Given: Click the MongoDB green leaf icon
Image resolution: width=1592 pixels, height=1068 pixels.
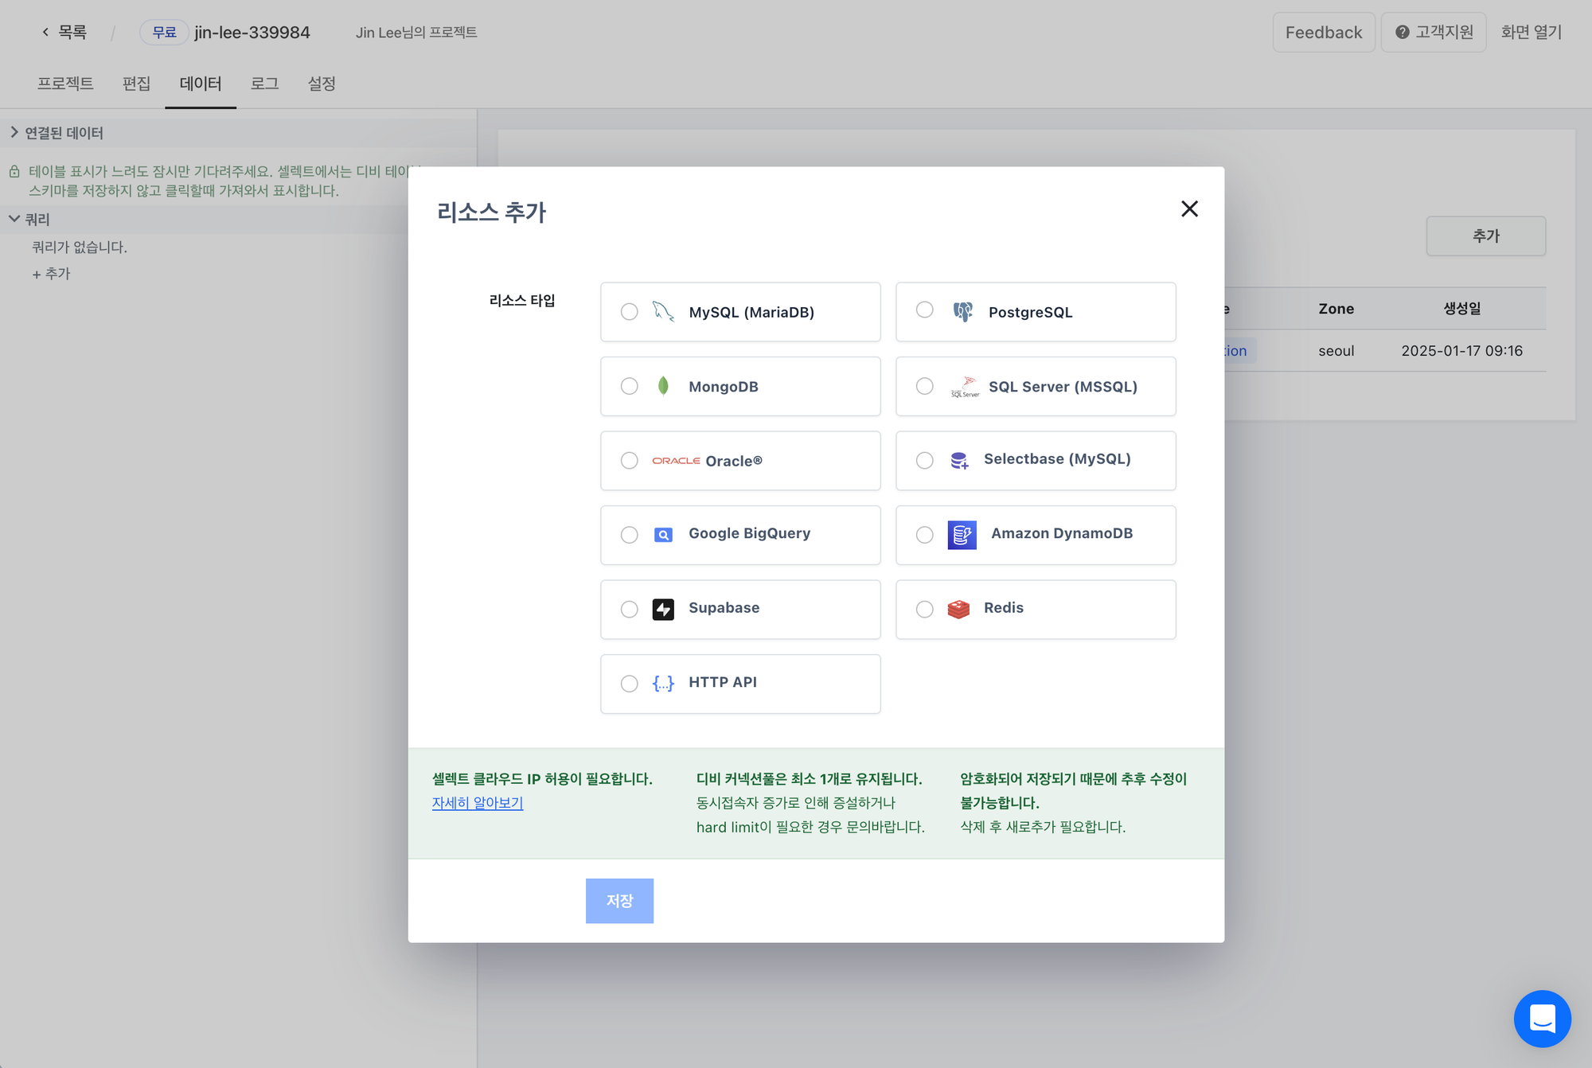Looking at the screenshot, I should tap(663, 386).
